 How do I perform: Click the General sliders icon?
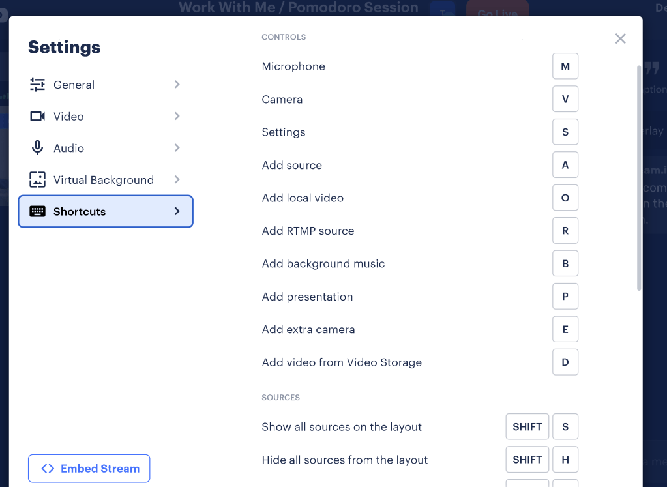click(x=37, y=85)
